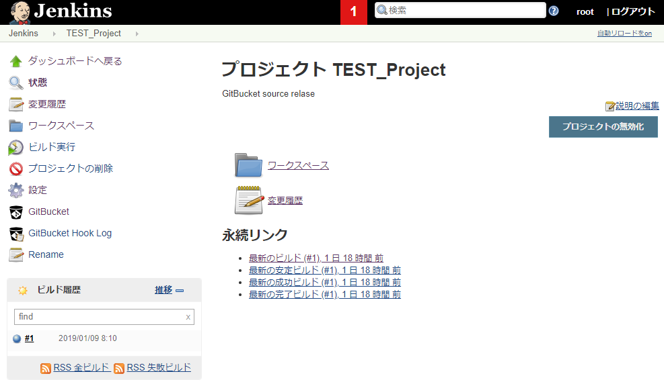Open the TEST_Project breadcrumb link
664x382 pixels.
[x=94, y=33]
